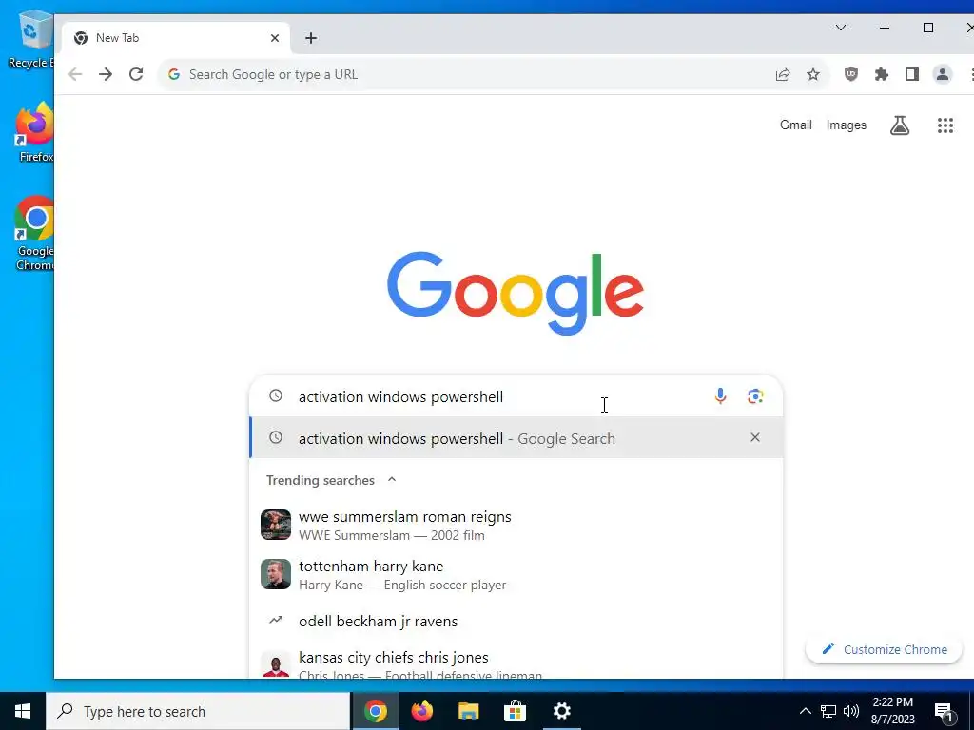Screen dimensions: 974x730
Task: Open a new tab with plus button
Action: (311, 38)
